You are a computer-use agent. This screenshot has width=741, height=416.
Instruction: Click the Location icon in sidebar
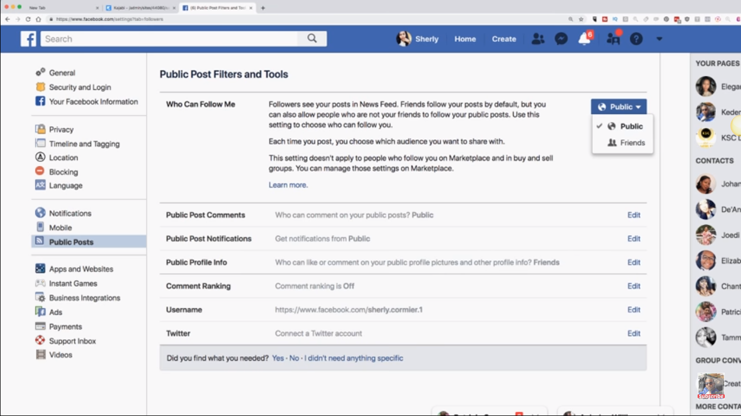[x=40, y=158]
